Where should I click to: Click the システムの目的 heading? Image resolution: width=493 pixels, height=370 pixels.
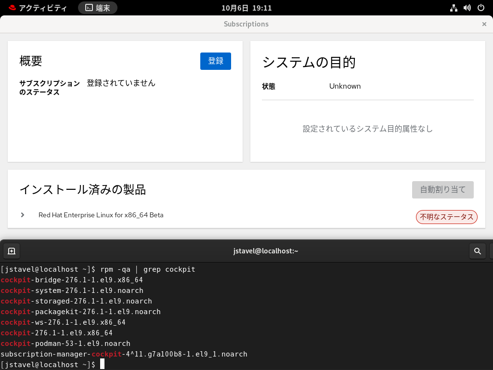pos(309,62)
